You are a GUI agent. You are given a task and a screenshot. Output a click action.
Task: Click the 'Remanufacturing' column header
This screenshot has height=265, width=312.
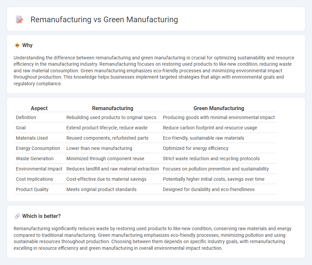click(113, 108)
